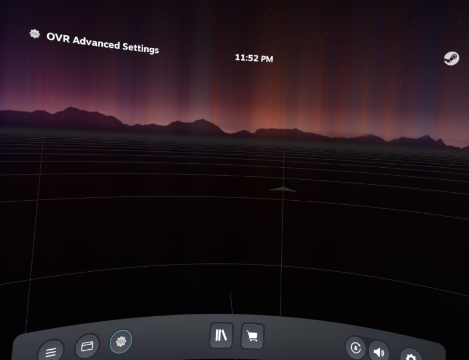The width and height of the screenshot is (469, 360).
Task: Open the Steam Library icon
Action: coord(221,335)
